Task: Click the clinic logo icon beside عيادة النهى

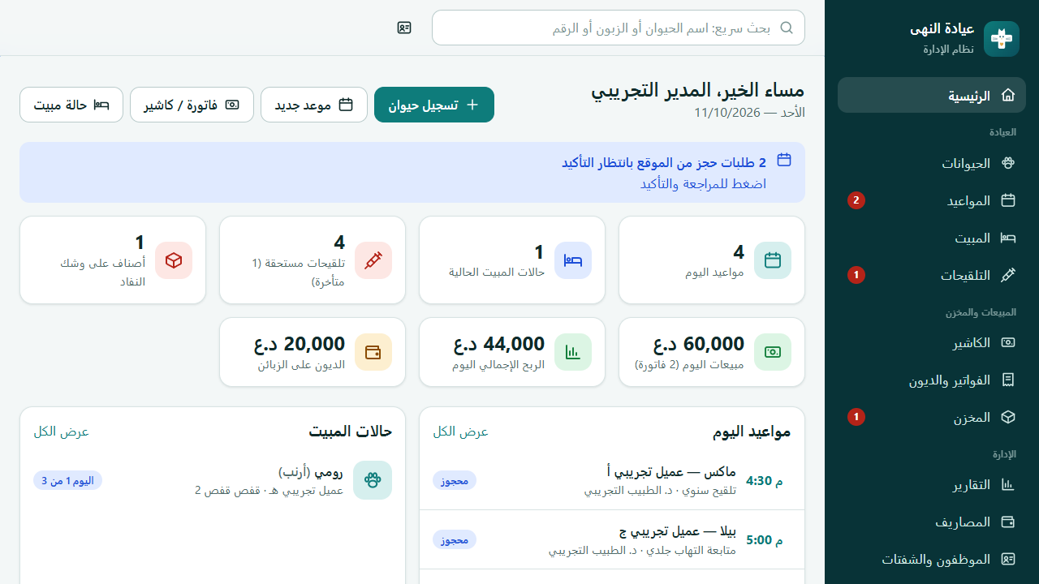Action: coord(1002,39)
